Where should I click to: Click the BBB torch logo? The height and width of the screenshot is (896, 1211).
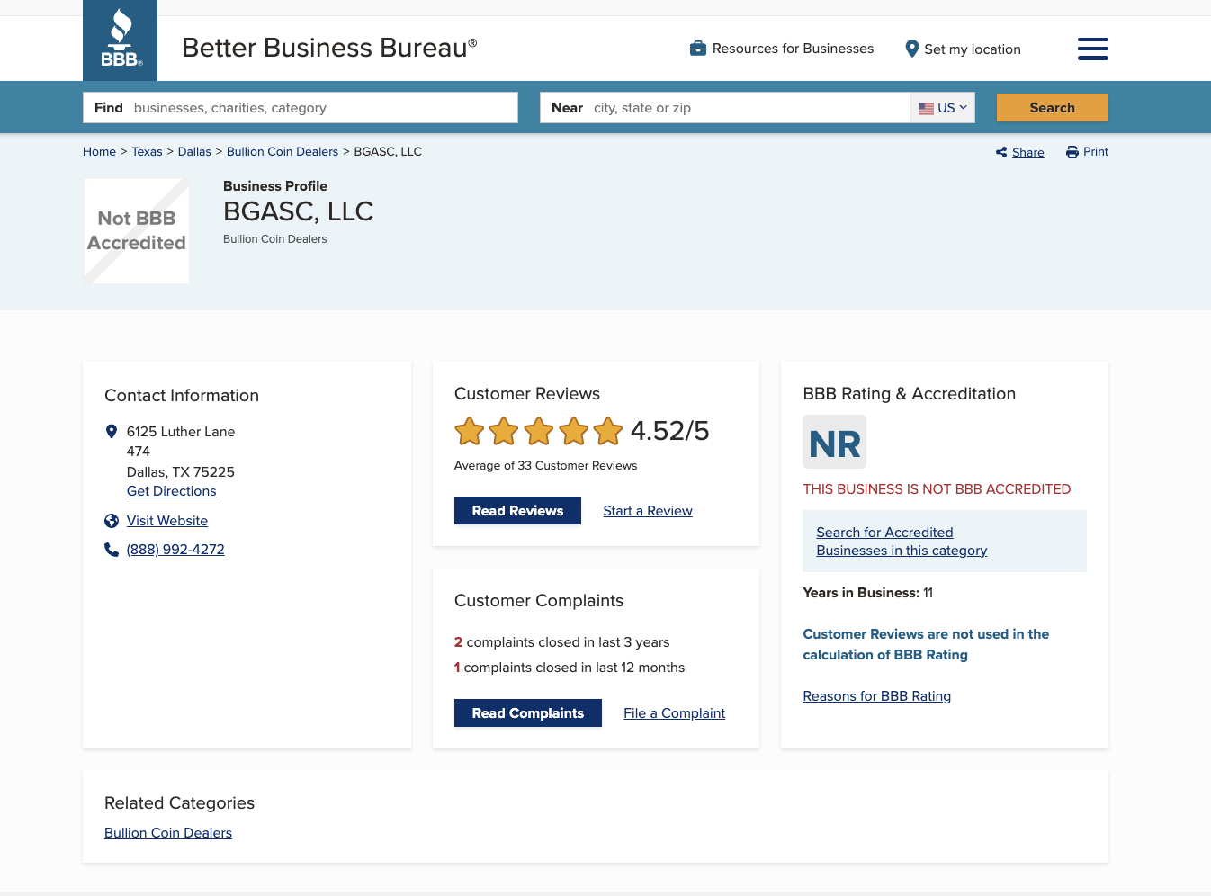(120, 40)
